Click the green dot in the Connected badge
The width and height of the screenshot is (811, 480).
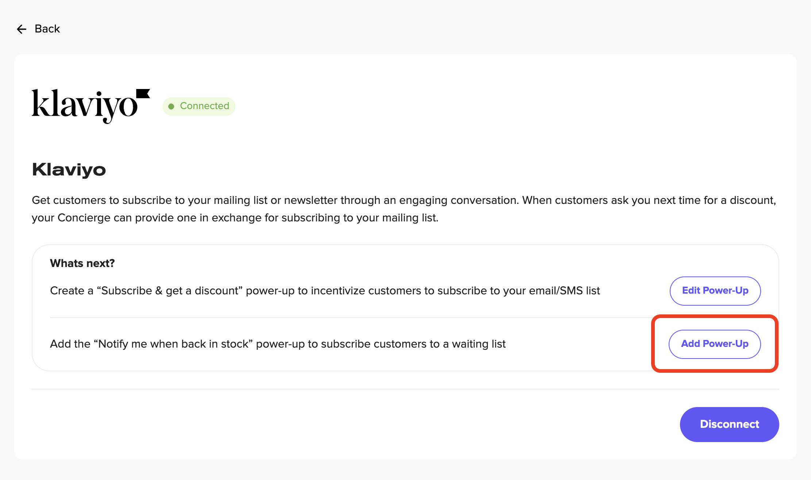coord(171,107)
